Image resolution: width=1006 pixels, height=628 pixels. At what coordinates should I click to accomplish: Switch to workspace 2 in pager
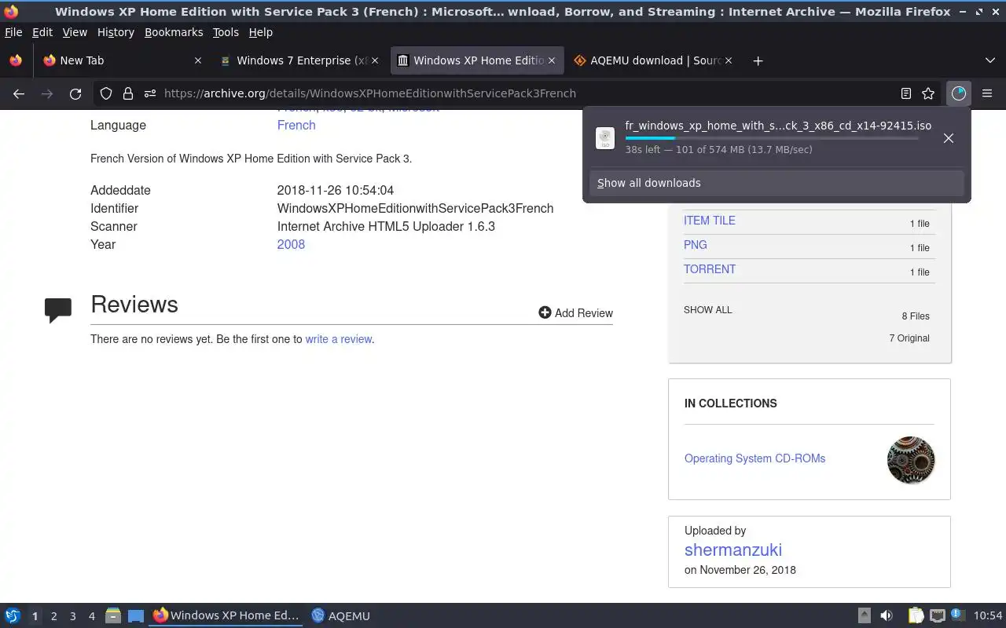53,616
